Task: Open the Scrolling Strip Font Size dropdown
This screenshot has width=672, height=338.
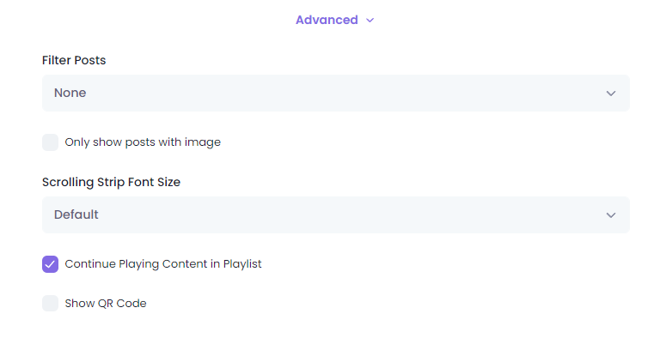Action: pyautogui.click(x=336, y=214)
